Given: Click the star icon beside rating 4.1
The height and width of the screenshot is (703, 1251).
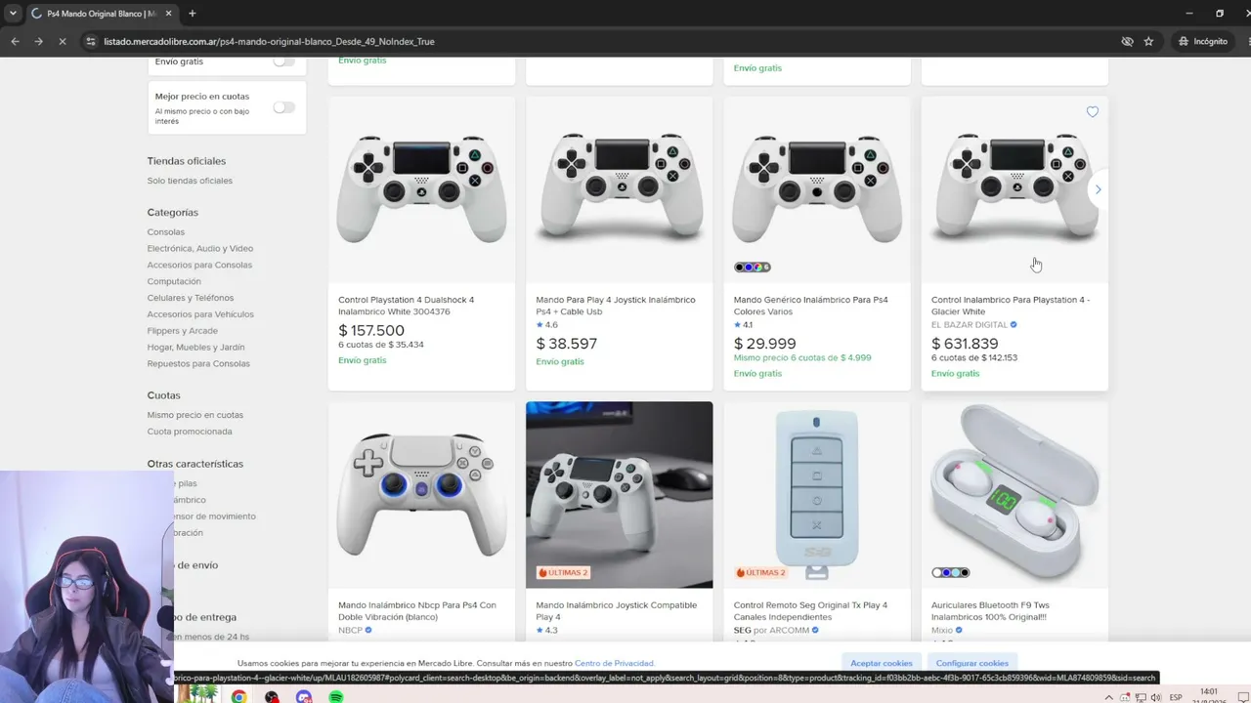Looking at the screenshot, I should click(738, 325).
